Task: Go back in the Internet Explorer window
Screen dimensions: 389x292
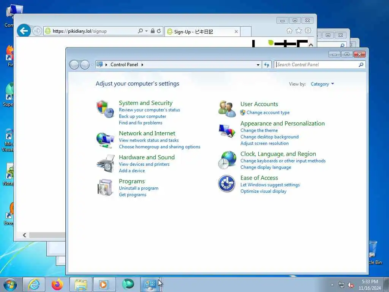Action: point(24,31)
